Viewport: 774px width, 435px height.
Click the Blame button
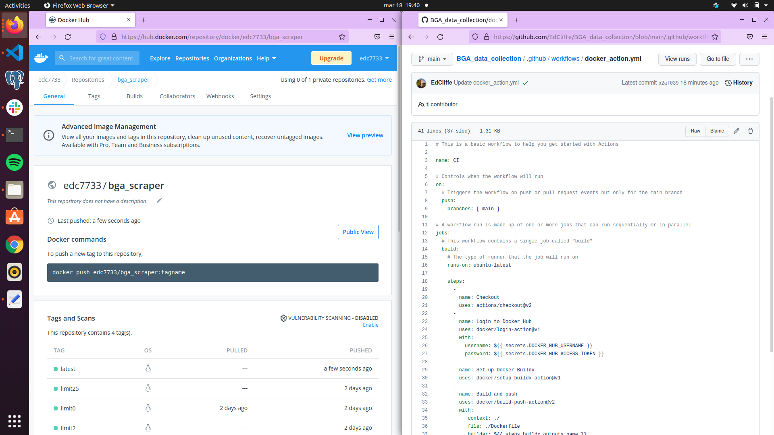(x=717, y=131)
